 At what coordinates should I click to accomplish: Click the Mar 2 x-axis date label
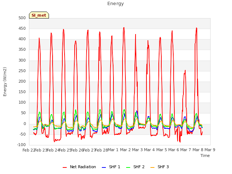pyautogui.click(x=125, y=150)
